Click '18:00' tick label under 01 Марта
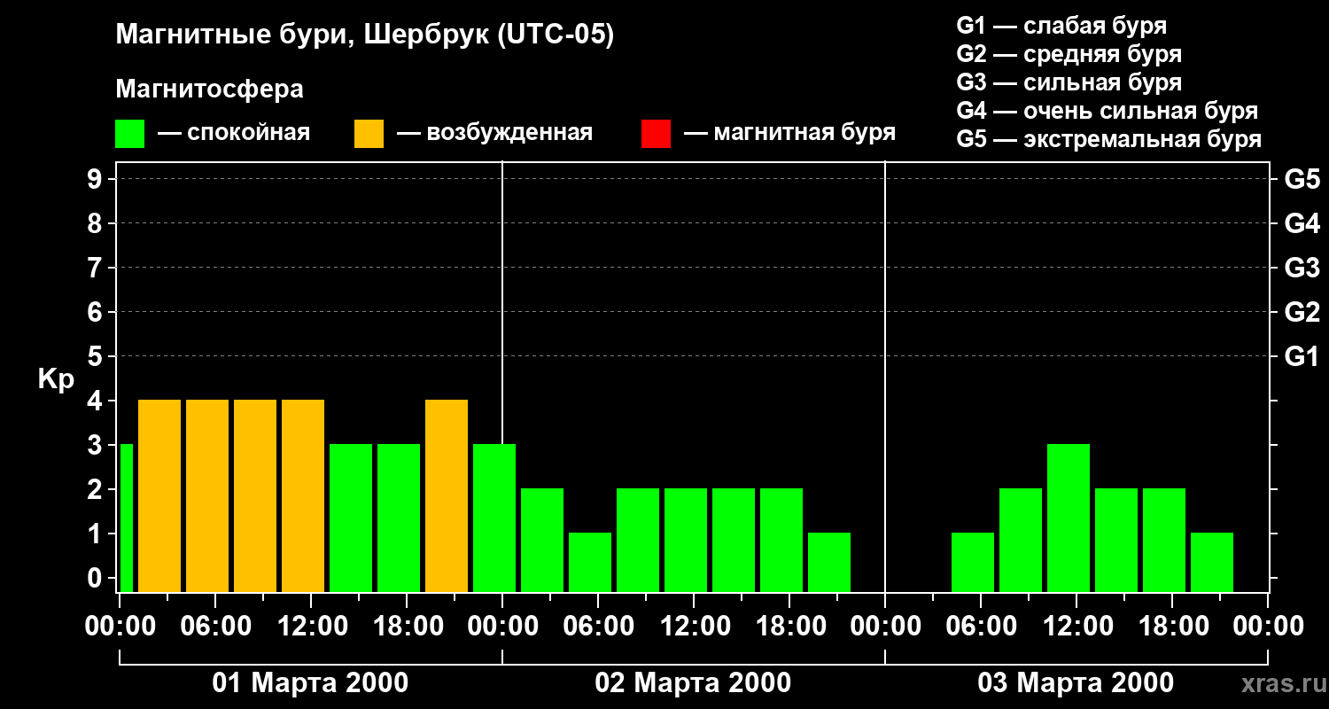1329x709 pixels. 407,627
